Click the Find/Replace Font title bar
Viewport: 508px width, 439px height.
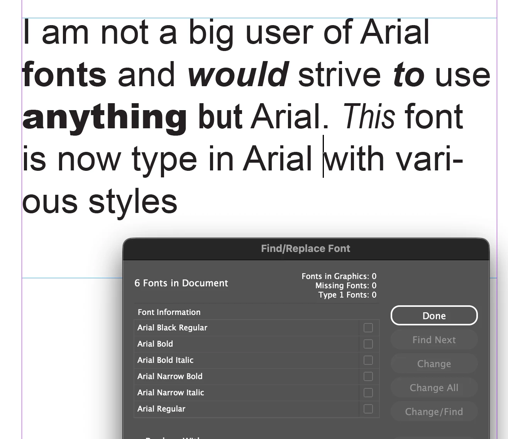(x=306, y=248)
